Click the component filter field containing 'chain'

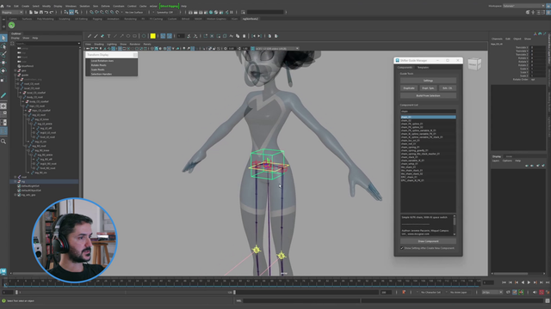click(x=428, y=111)
